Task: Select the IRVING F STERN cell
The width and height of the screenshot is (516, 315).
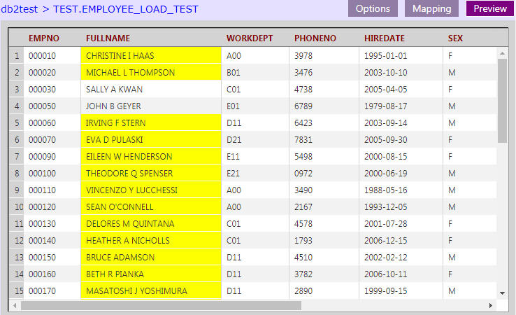Action: pyautogui.click(x=151, y=123)
